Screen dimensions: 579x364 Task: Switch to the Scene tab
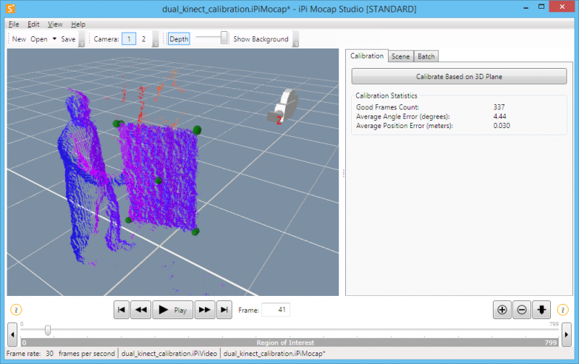point(401,56)
